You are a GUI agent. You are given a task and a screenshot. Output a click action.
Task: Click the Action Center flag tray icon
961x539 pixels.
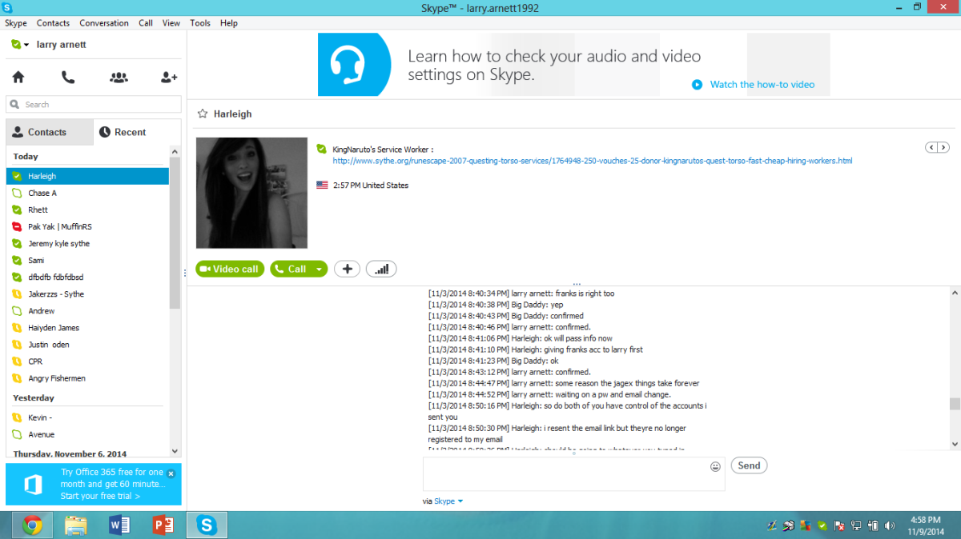839,525
